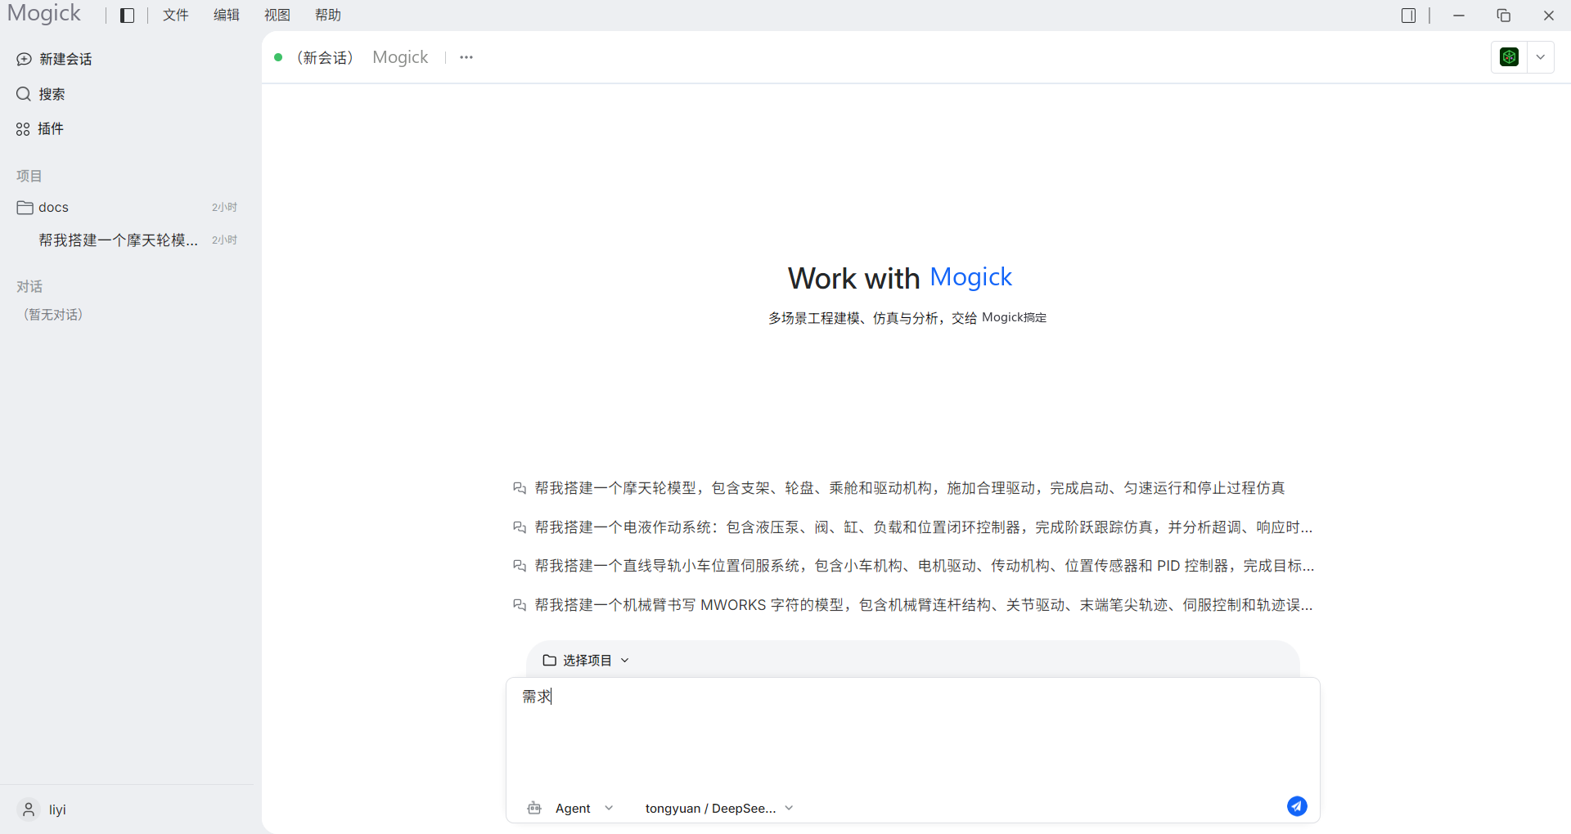Select the linear rail cart servo suggestion
Screen dimensions: 1571x834
click(925, 566)
